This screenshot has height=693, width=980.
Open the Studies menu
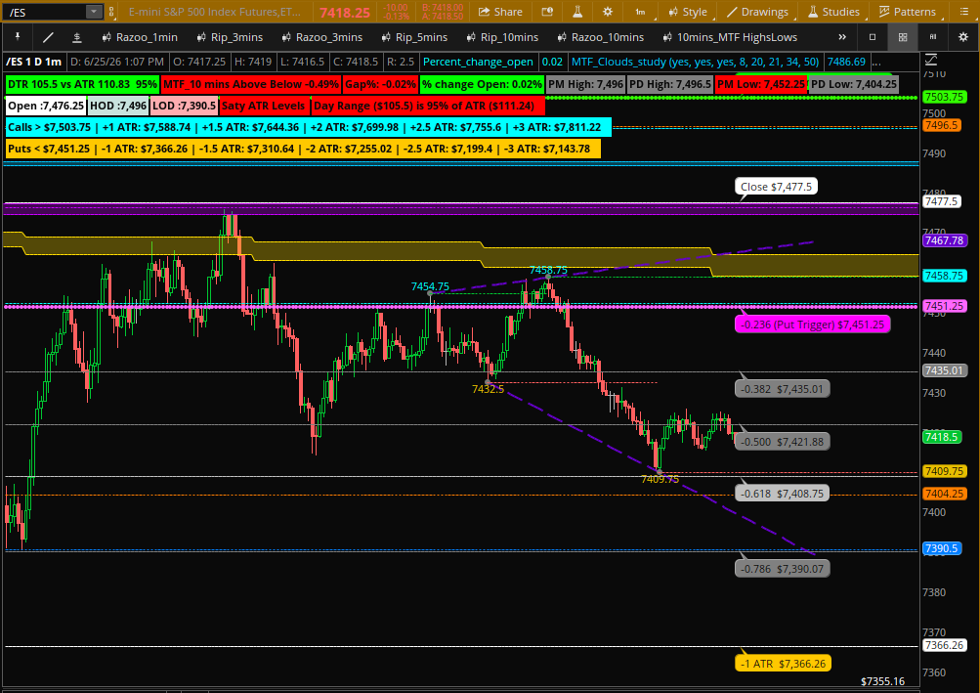click(x=833, y=12)
